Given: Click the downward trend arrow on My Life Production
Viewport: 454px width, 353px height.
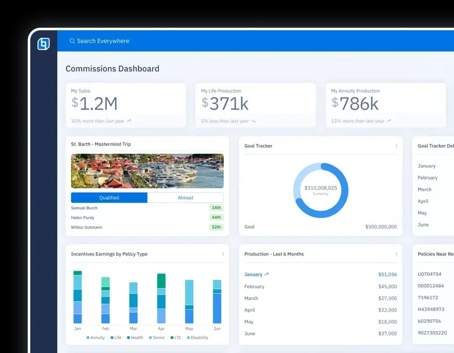Looking at the screenshot, I should [x=252, y=121].
